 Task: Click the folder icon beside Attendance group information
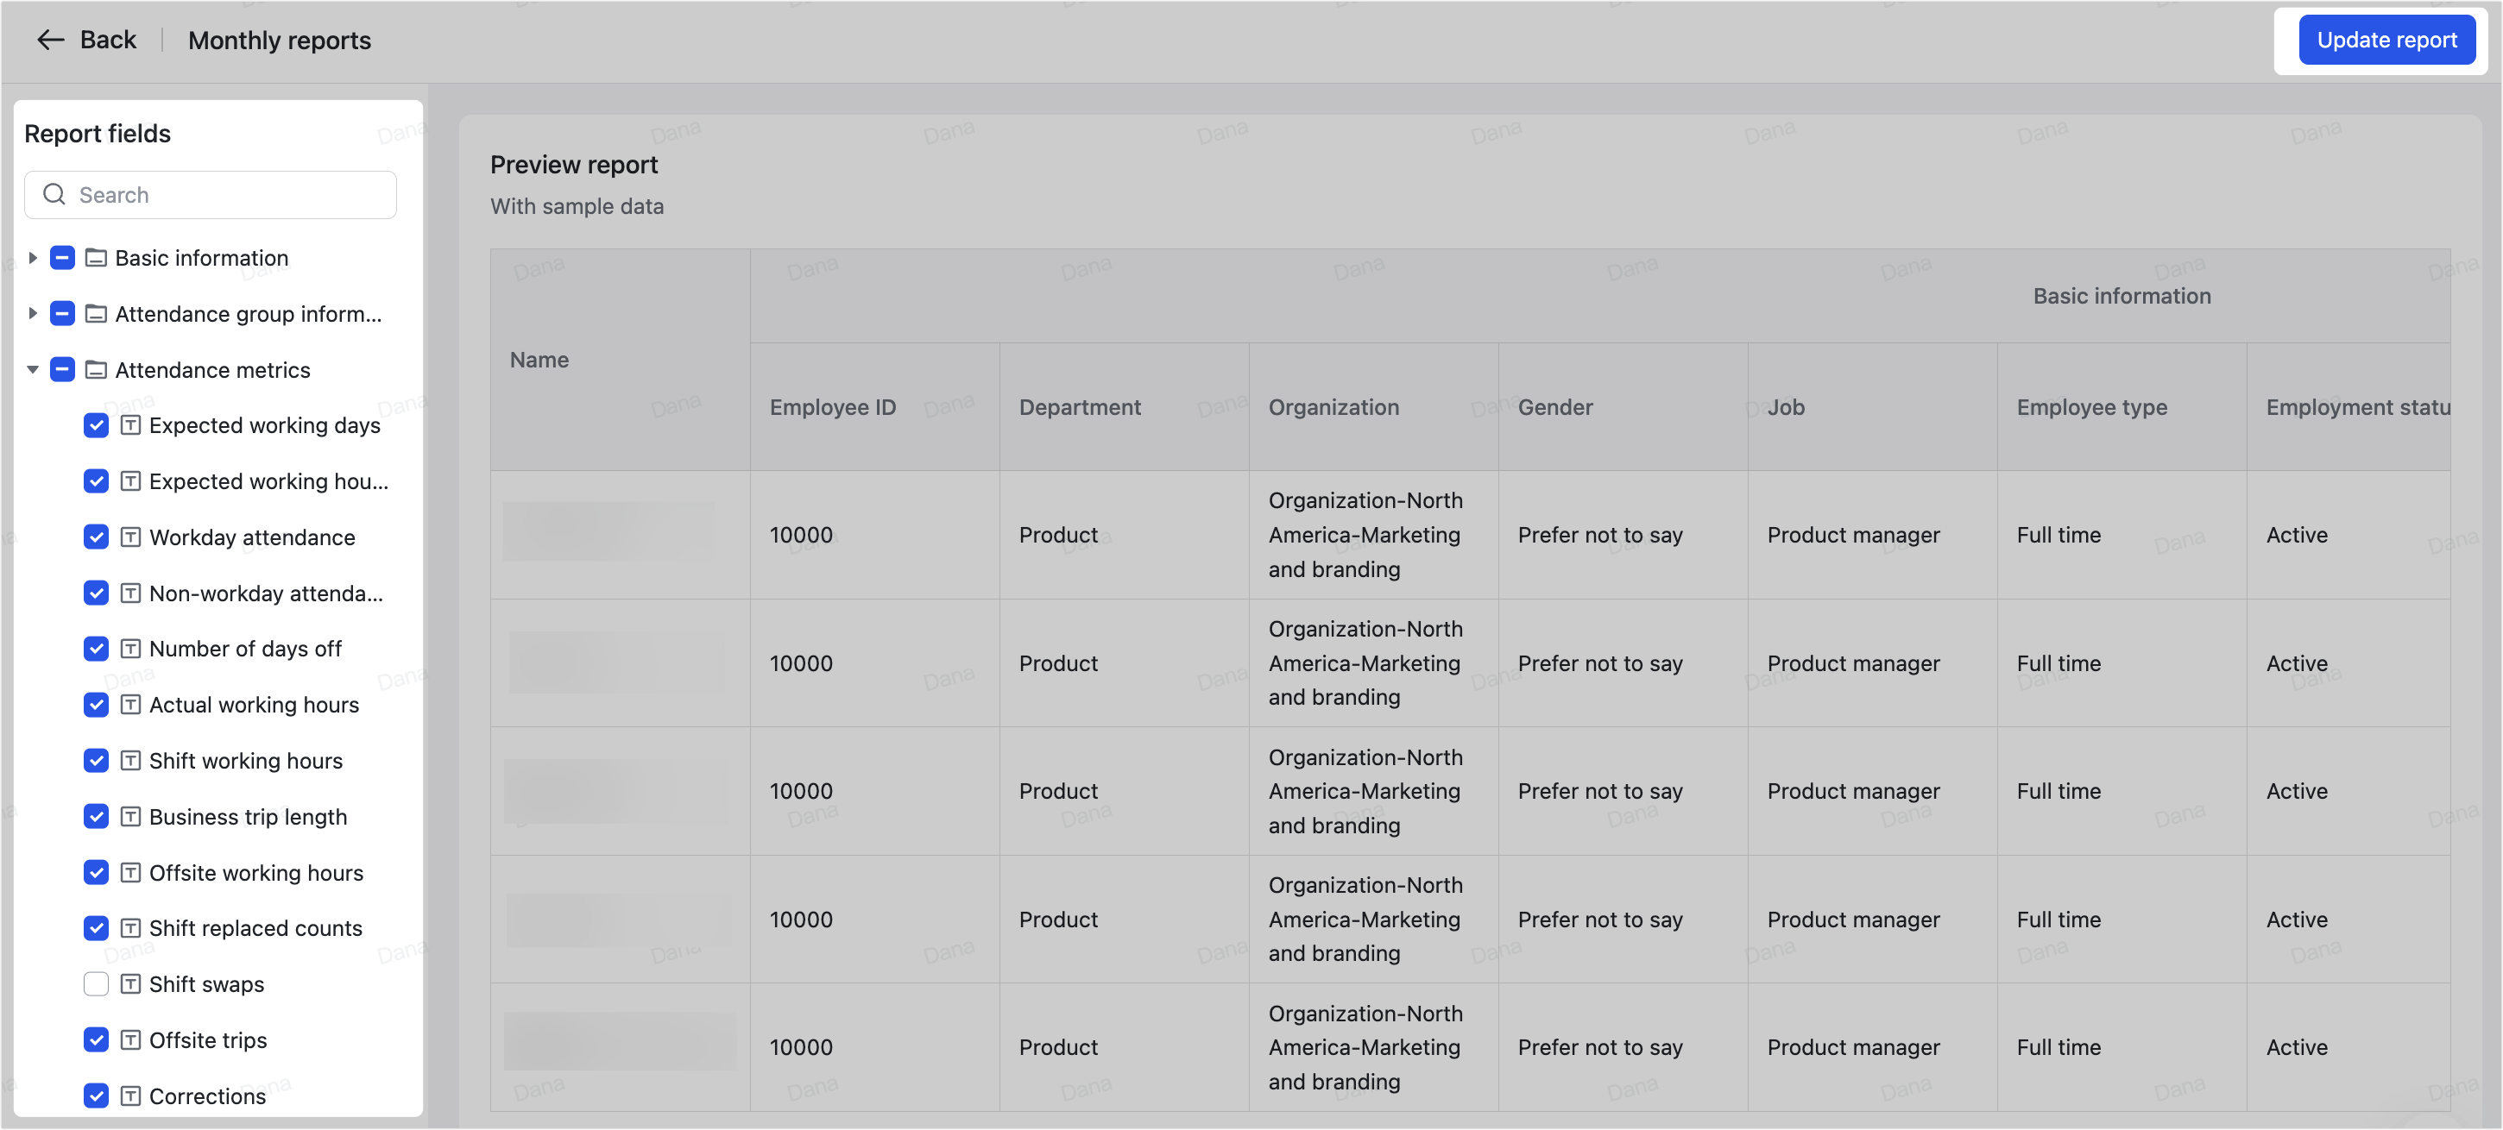click(x=95, y=314)
